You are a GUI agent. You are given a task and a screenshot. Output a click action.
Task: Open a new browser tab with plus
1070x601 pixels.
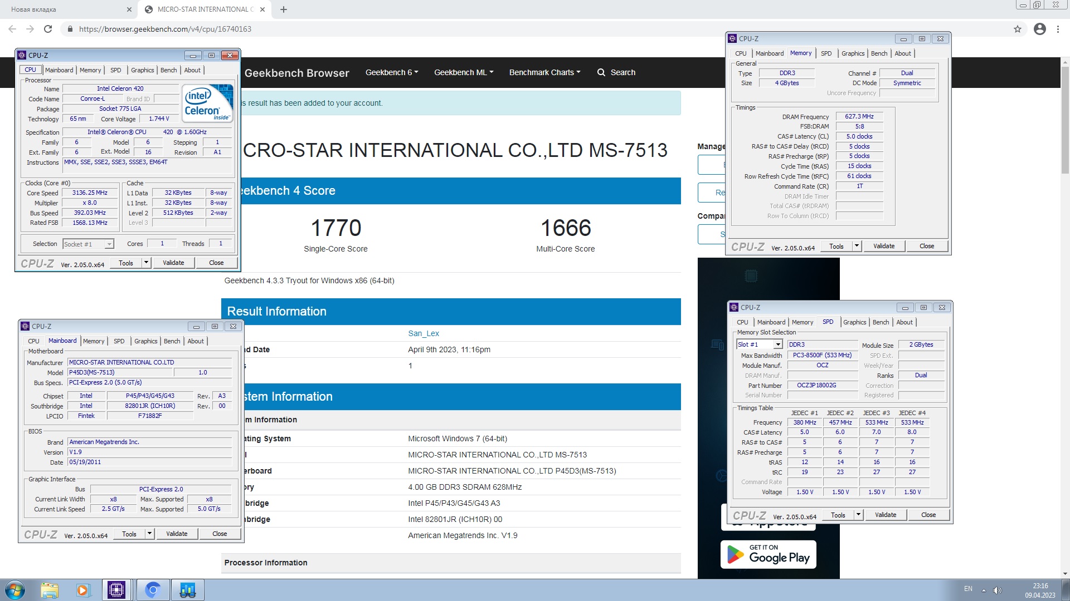(284, 9)
